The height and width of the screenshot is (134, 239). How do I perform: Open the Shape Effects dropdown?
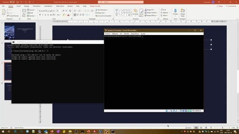pos(150,16)
